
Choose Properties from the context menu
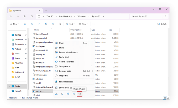pos(64,76)
